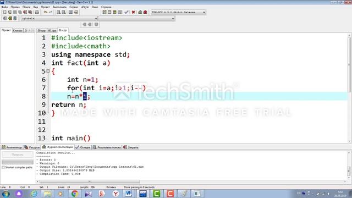The image size is (352, 198).
Task: Collapse the code fold at line 5
Action: (48, 71)
